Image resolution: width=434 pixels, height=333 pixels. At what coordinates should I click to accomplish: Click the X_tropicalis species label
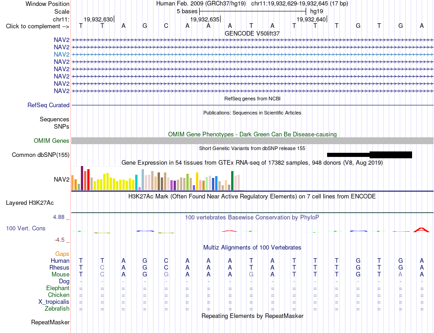[54, 302]
